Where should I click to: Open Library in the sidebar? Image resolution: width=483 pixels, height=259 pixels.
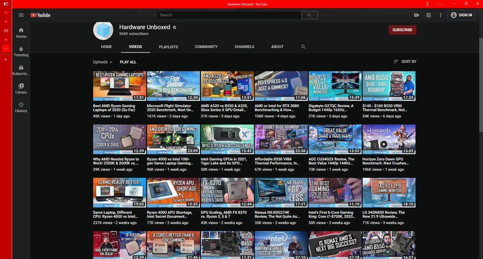[21, 88]
